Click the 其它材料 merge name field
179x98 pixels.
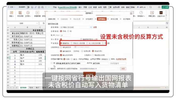100,63
